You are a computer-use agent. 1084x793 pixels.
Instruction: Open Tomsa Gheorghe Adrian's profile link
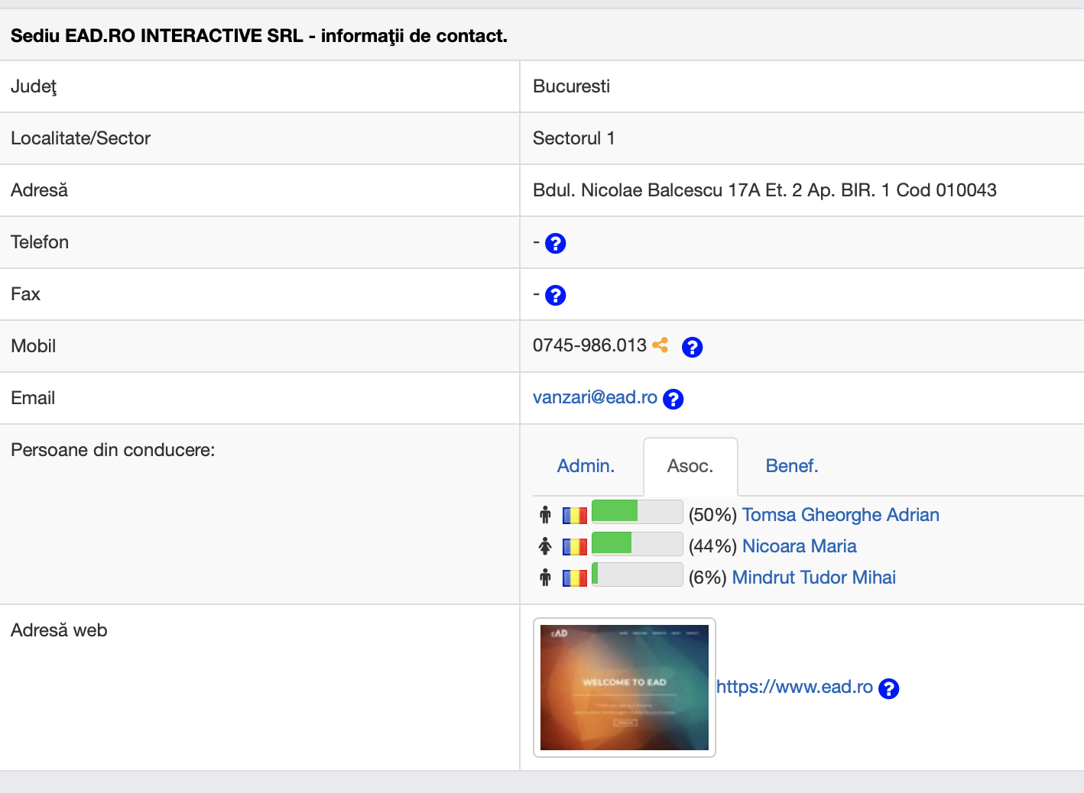pyautogui.click(x=840, y=515)
